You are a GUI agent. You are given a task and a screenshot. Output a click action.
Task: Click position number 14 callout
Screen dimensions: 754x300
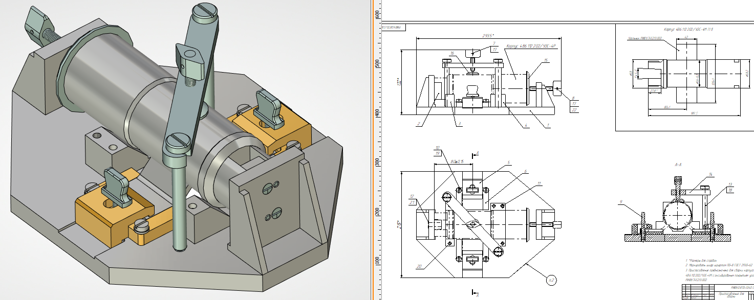click(710, 175)
